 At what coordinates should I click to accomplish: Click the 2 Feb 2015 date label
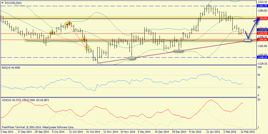(x=230, y=132)
